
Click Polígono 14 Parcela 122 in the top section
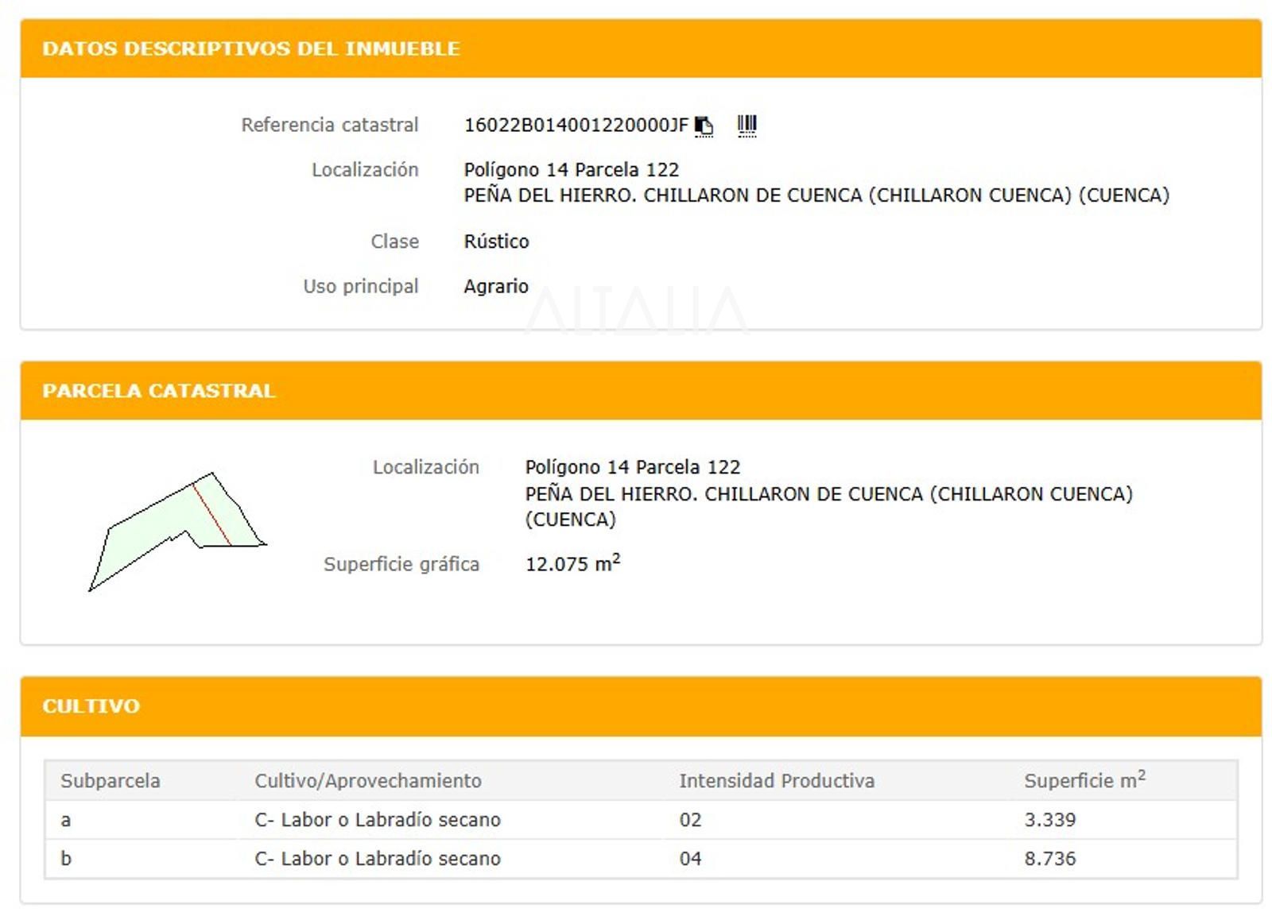point(571,170)
